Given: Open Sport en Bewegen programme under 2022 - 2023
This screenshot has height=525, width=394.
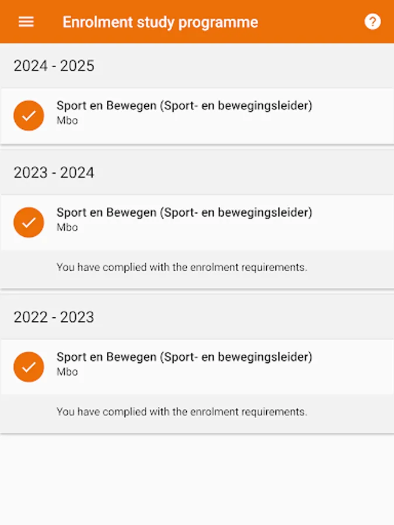Looking at the screenshot, I should click(x=184, y=357).
